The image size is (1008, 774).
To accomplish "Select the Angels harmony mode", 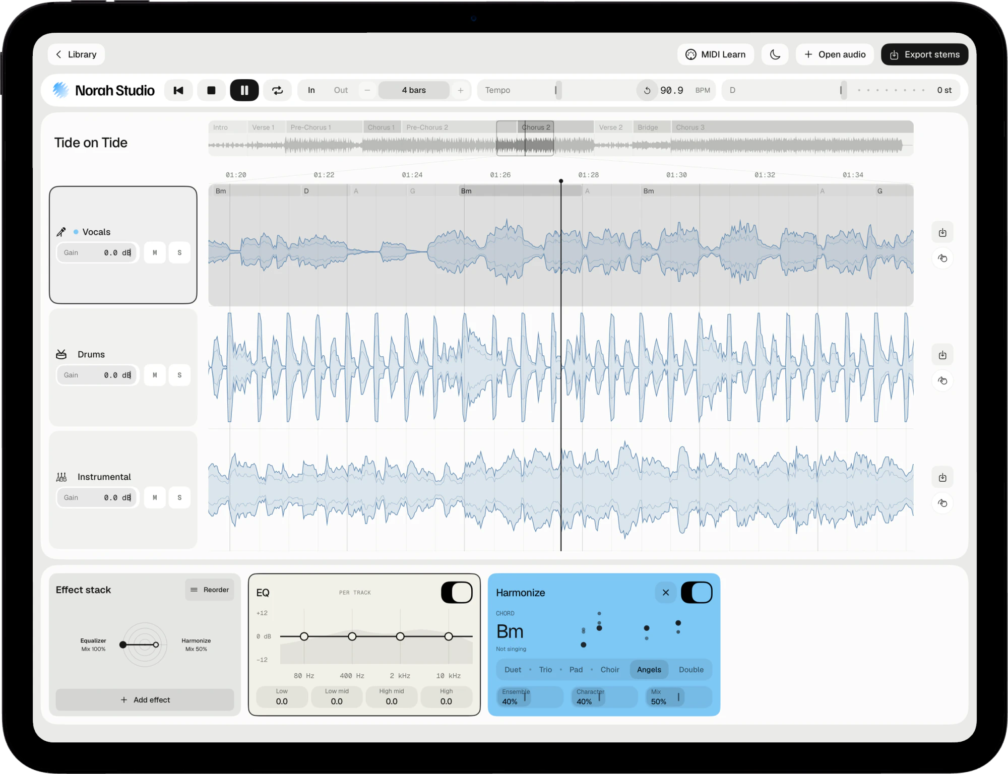I will [649, 670].
